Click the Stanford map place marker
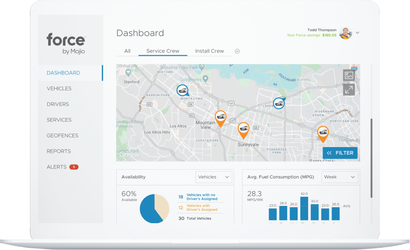 (128, 73)
